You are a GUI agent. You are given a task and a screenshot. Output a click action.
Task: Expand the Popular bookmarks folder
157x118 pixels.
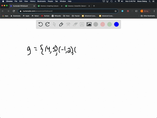(x=76, y=16)
